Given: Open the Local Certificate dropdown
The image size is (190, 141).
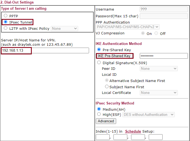Looking at the screenshot, I should pos(159,93).
